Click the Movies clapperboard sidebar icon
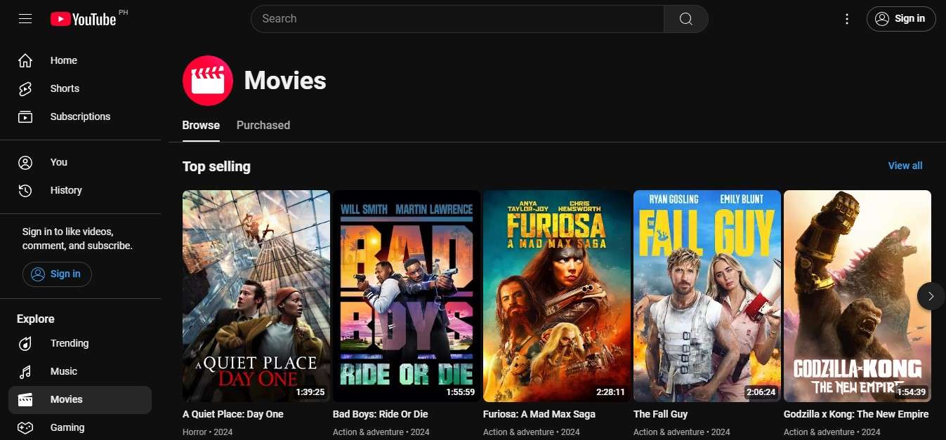 pos(25,399)
